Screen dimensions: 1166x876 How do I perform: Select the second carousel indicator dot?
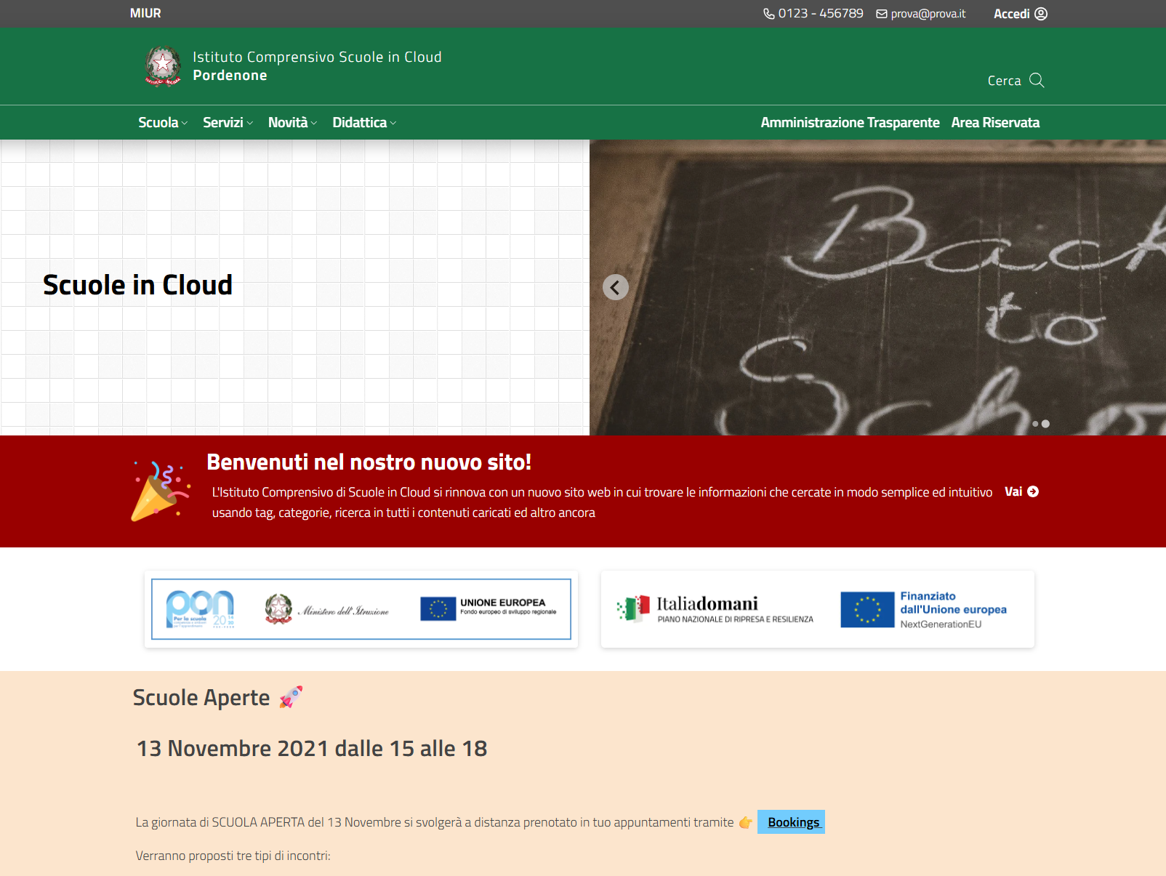click(1045, 424)
